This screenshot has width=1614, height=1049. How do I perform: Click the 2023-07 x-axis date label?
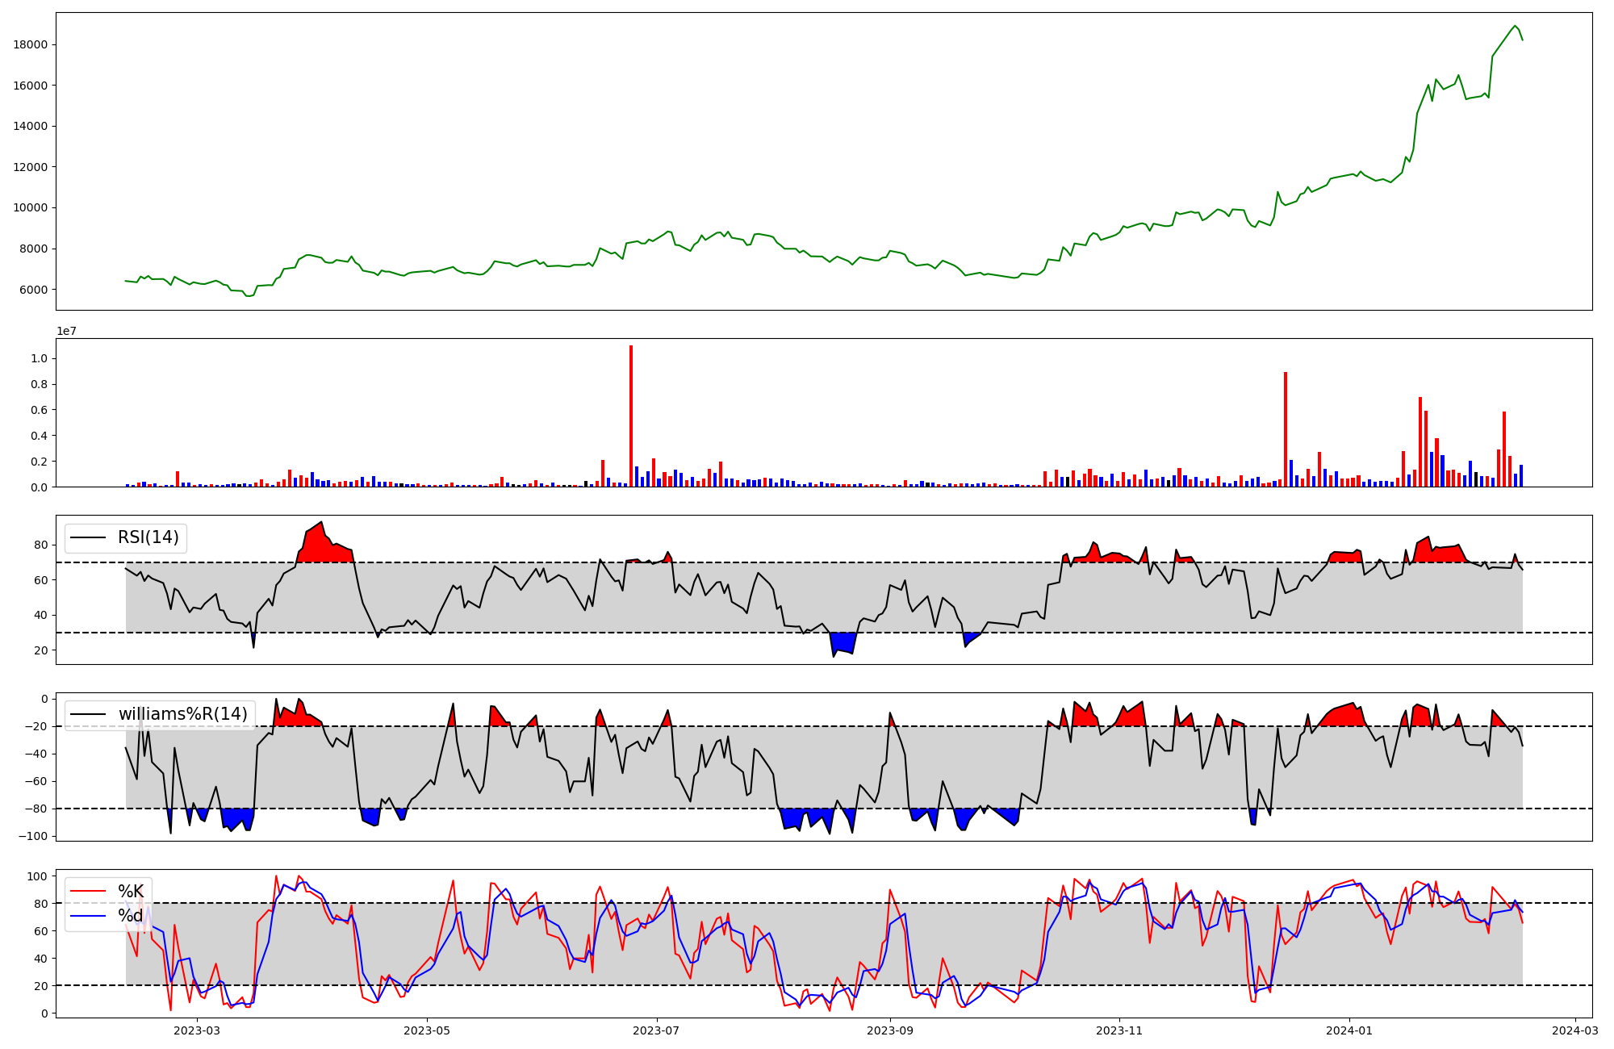657,1030
